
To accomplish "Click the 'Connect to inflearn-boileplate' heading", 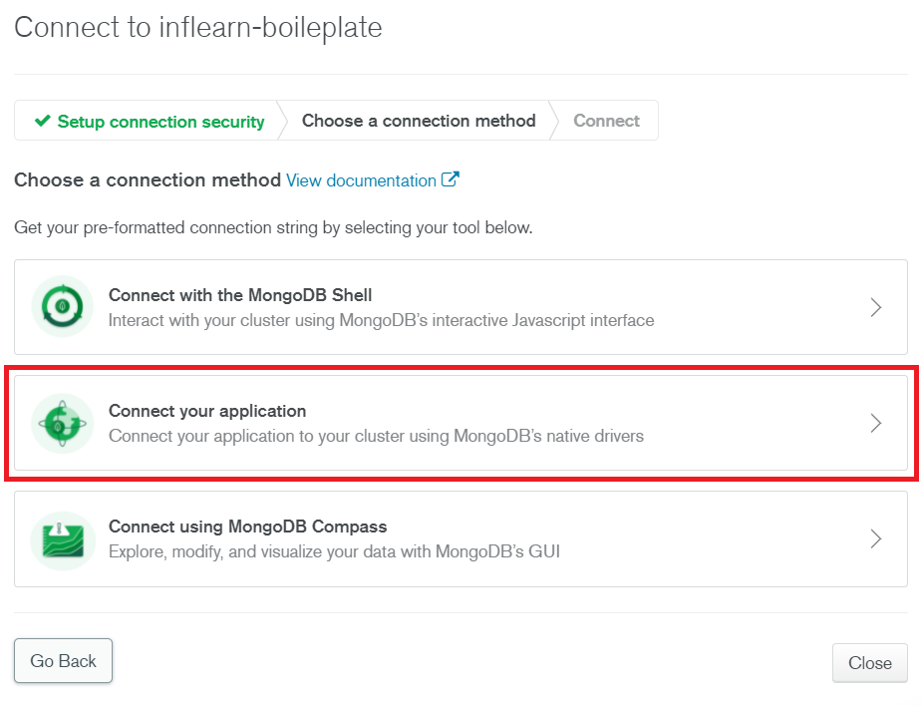I will pos(198,28).
